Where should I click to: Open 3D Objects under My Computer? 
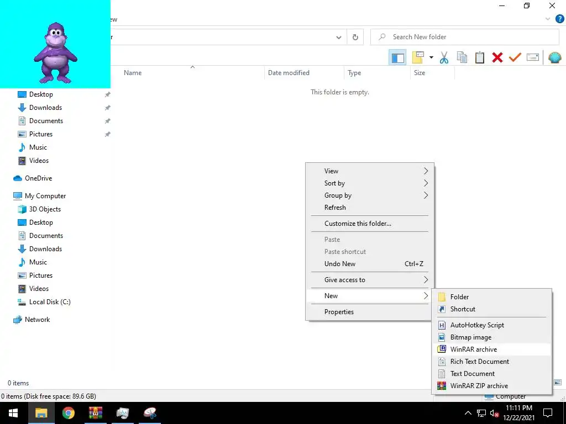point(45,209)
